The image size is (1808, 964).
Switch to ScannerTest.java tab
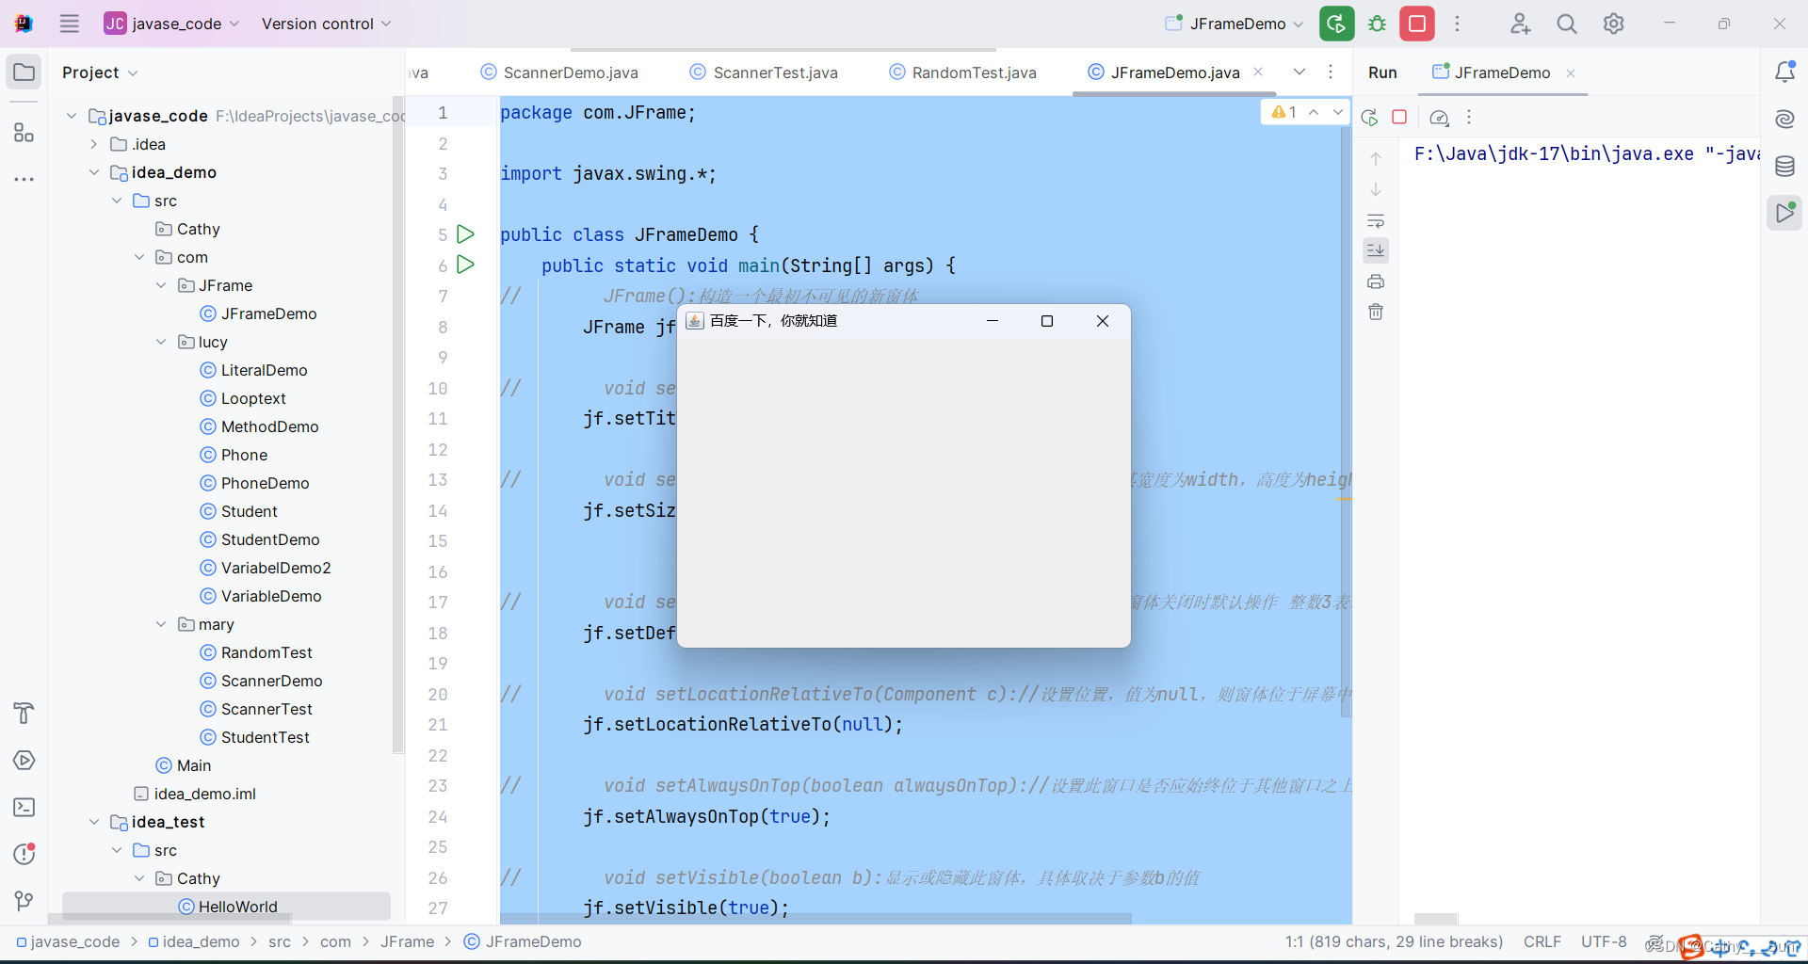tap(764, 72)
